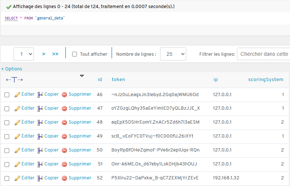Open the page number dropdown
290x186 pixels.
tap(24, 54)
